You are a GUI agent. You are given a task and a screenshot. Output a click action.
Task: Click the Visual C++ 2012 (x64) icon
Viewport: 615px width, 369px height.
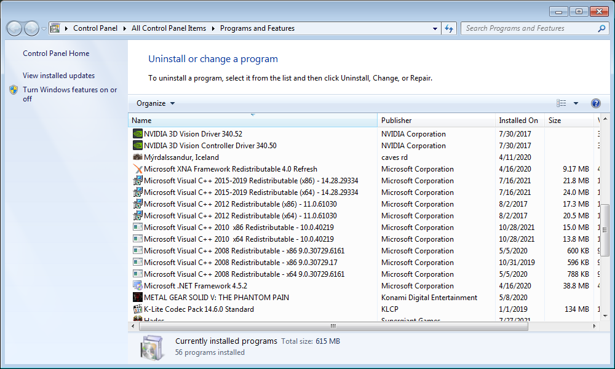pyautogui.click(x=137, y=216)
